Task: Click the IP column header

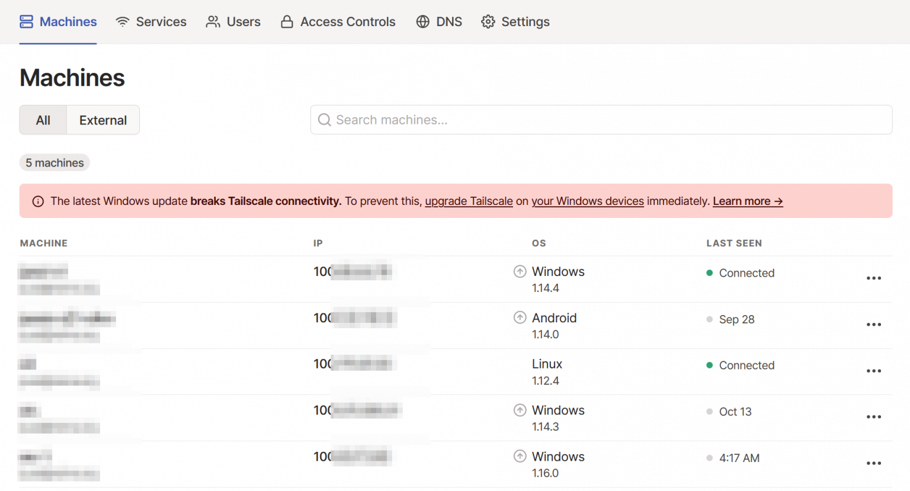Action: click(318, 243)
